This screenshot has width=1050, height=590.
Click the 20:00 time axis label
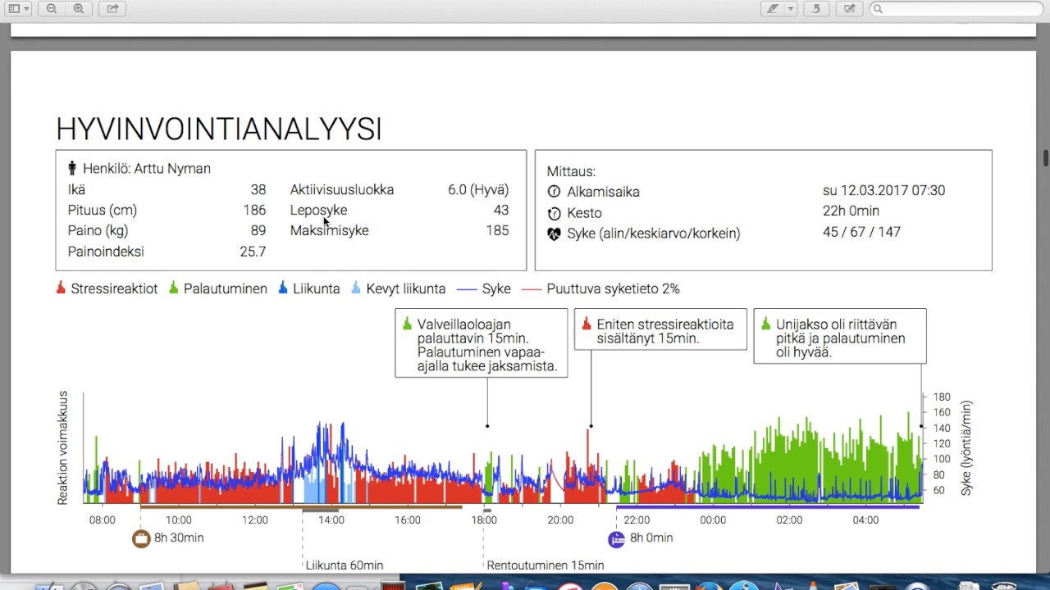560,520
